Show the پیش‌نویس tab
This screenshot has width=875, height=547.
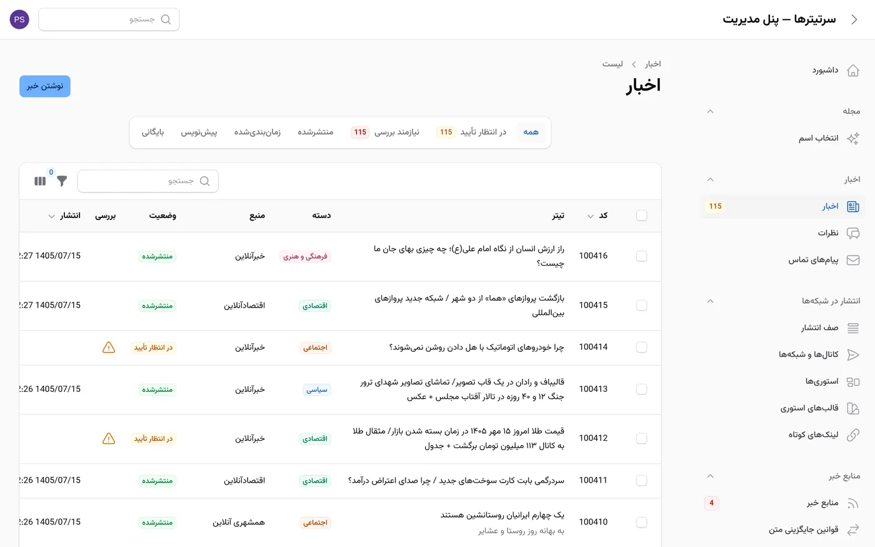pyautogui.click(x=199, y=133)
